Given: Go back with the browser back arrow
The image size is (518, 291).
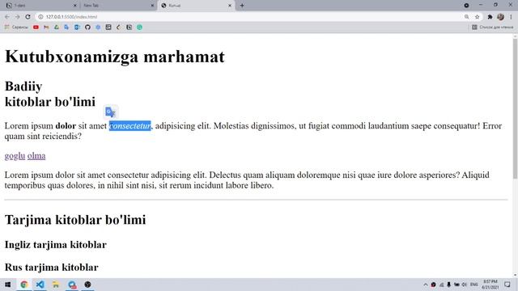Looking at the screenshot, I should coord(7,17).
